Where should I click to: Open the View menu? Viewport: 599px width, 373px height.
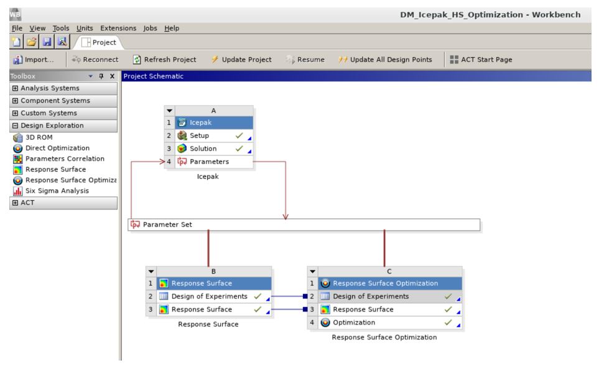(37, 28)
